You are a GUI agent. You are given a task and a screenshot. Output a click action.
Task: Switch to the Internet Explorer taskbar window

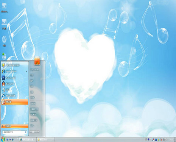click(28, 140)
